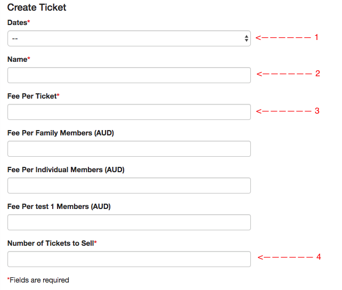
Task: Click the Fee Per Individual Members input
Action: click(x=129, y=186)
